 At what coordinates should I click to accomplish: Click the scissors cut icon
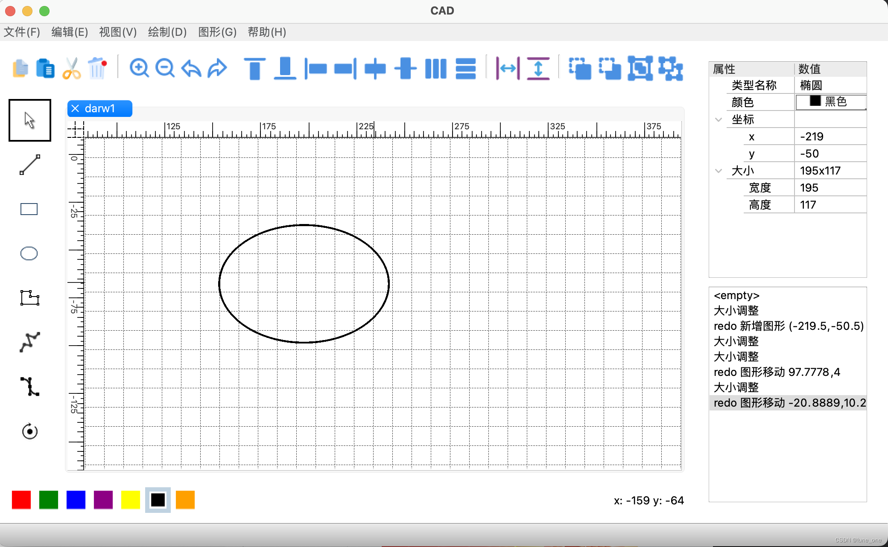[x=71, y=68]
